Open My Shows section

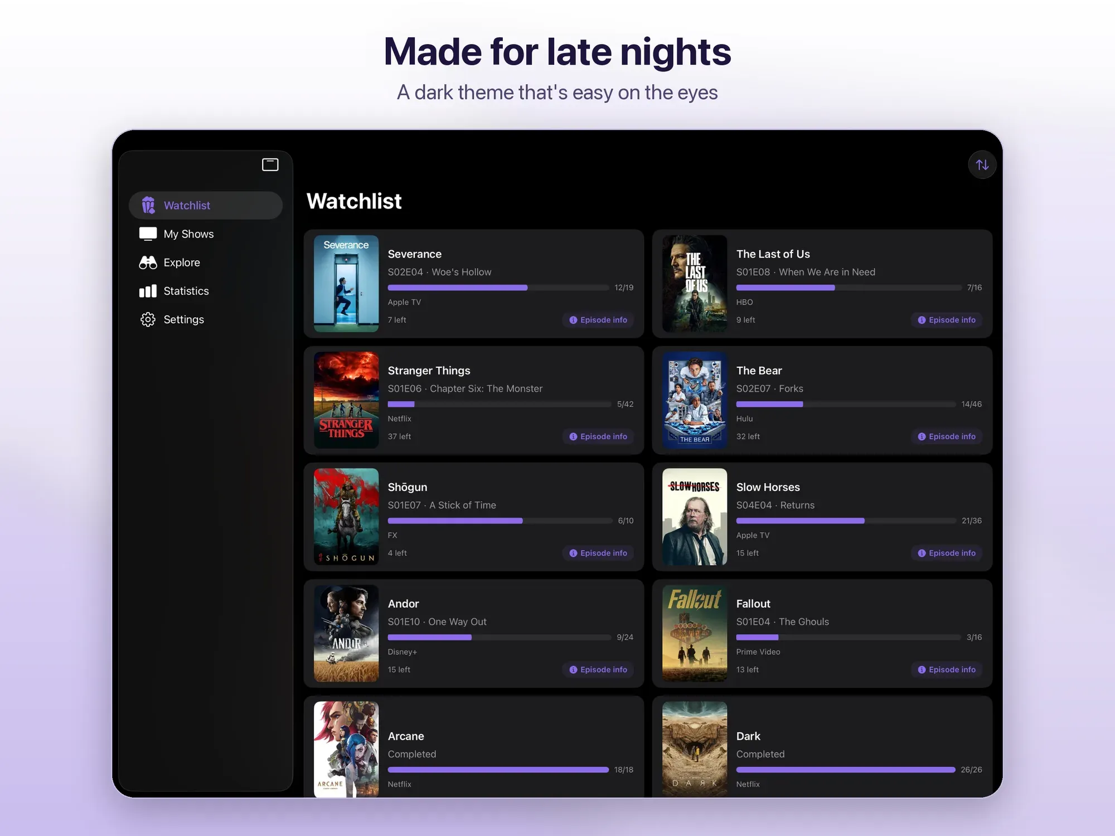click(206, 234)
